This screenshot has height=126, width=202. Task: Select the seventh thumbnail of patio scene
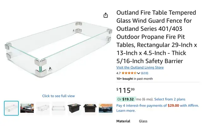tap(106, 108)
